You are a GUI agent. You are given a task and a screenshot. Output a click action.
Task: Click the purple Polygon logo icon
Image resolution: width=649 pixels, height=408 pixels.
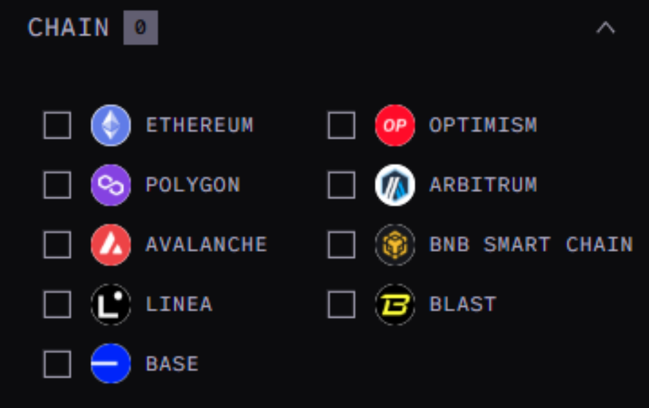click(111, 185)
